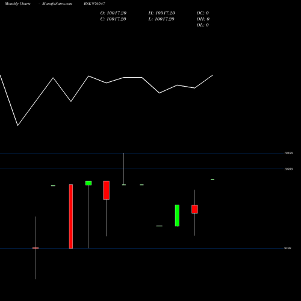Click the topmost price axis label

click(x=288, y=153)
